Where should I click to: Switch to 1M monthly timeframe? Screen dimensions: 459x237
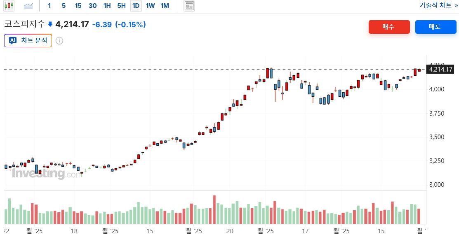coord(165,6)
